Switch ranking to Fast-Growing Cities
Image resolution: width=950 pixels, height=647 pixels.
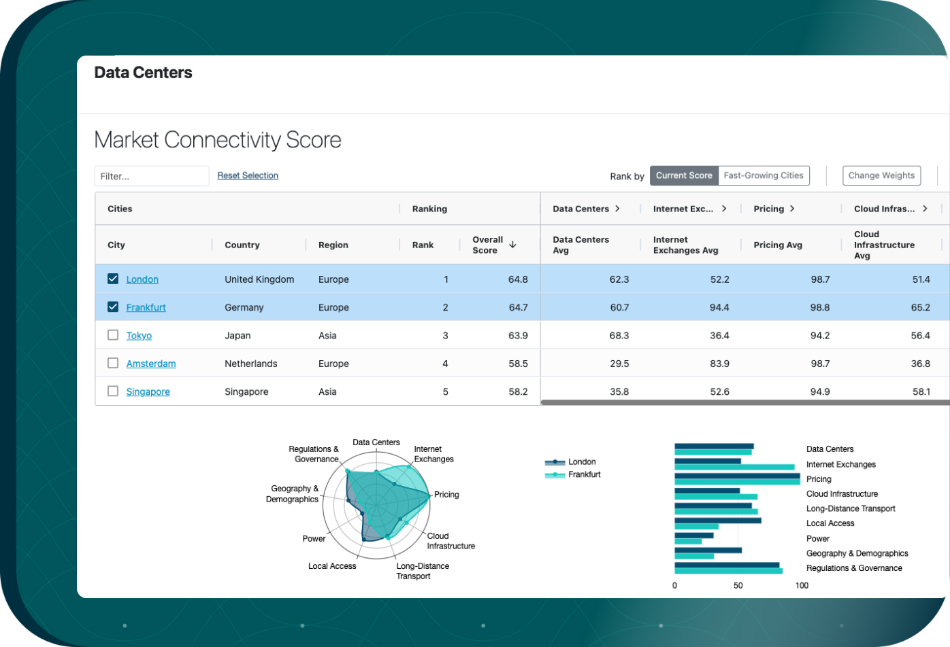click(764, 175)
